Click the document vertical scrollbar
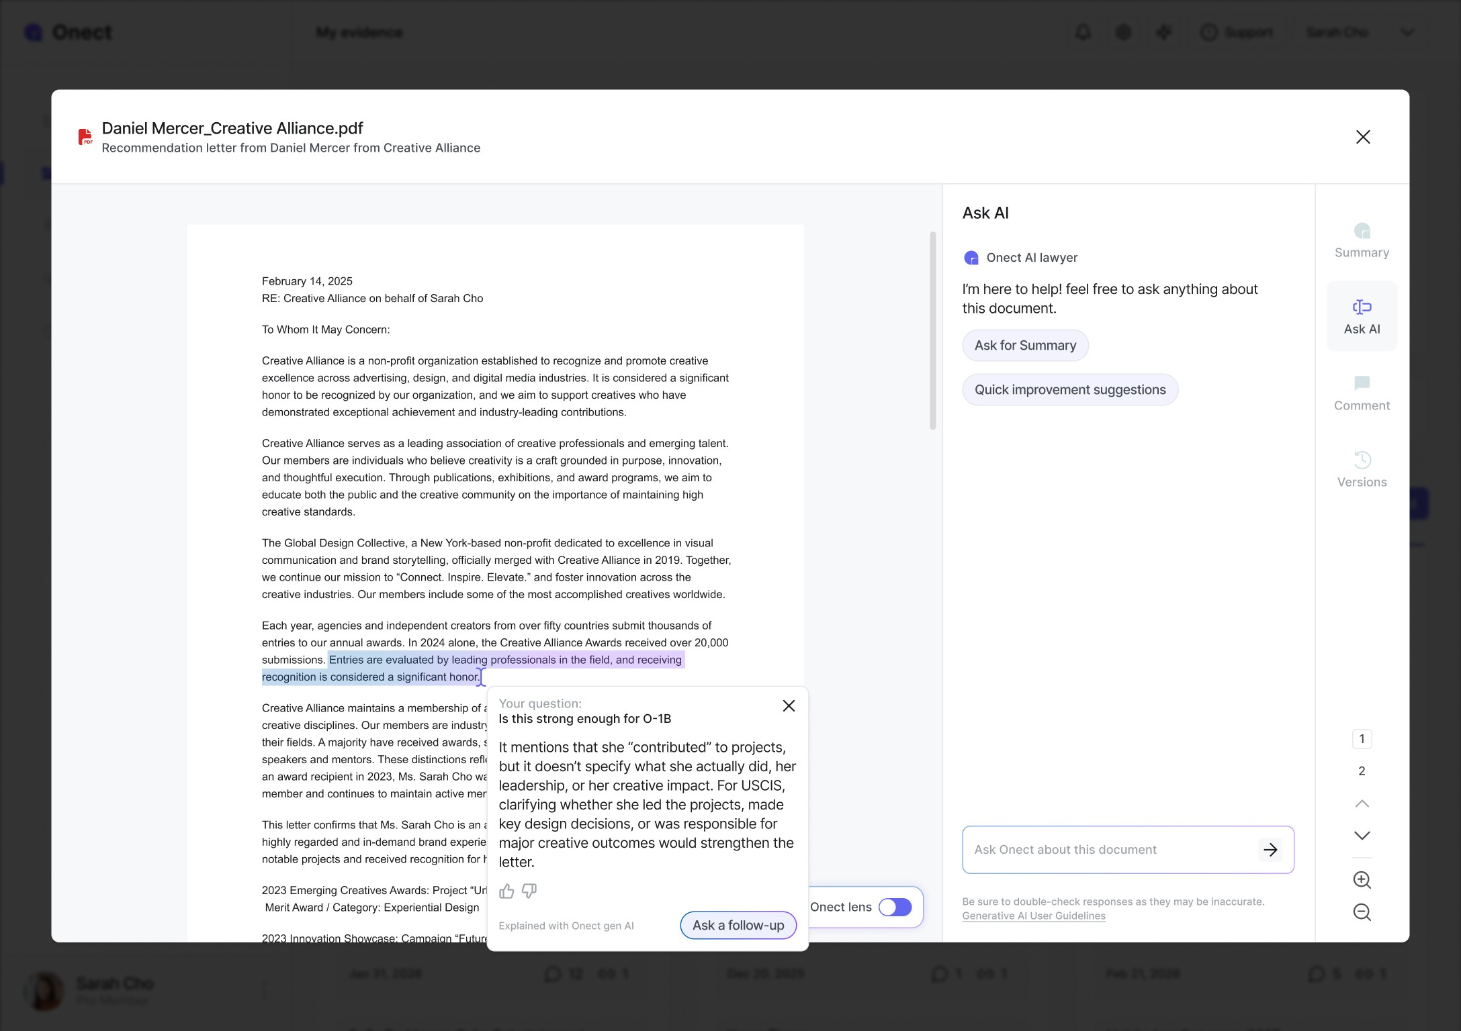 click(932, 330)
